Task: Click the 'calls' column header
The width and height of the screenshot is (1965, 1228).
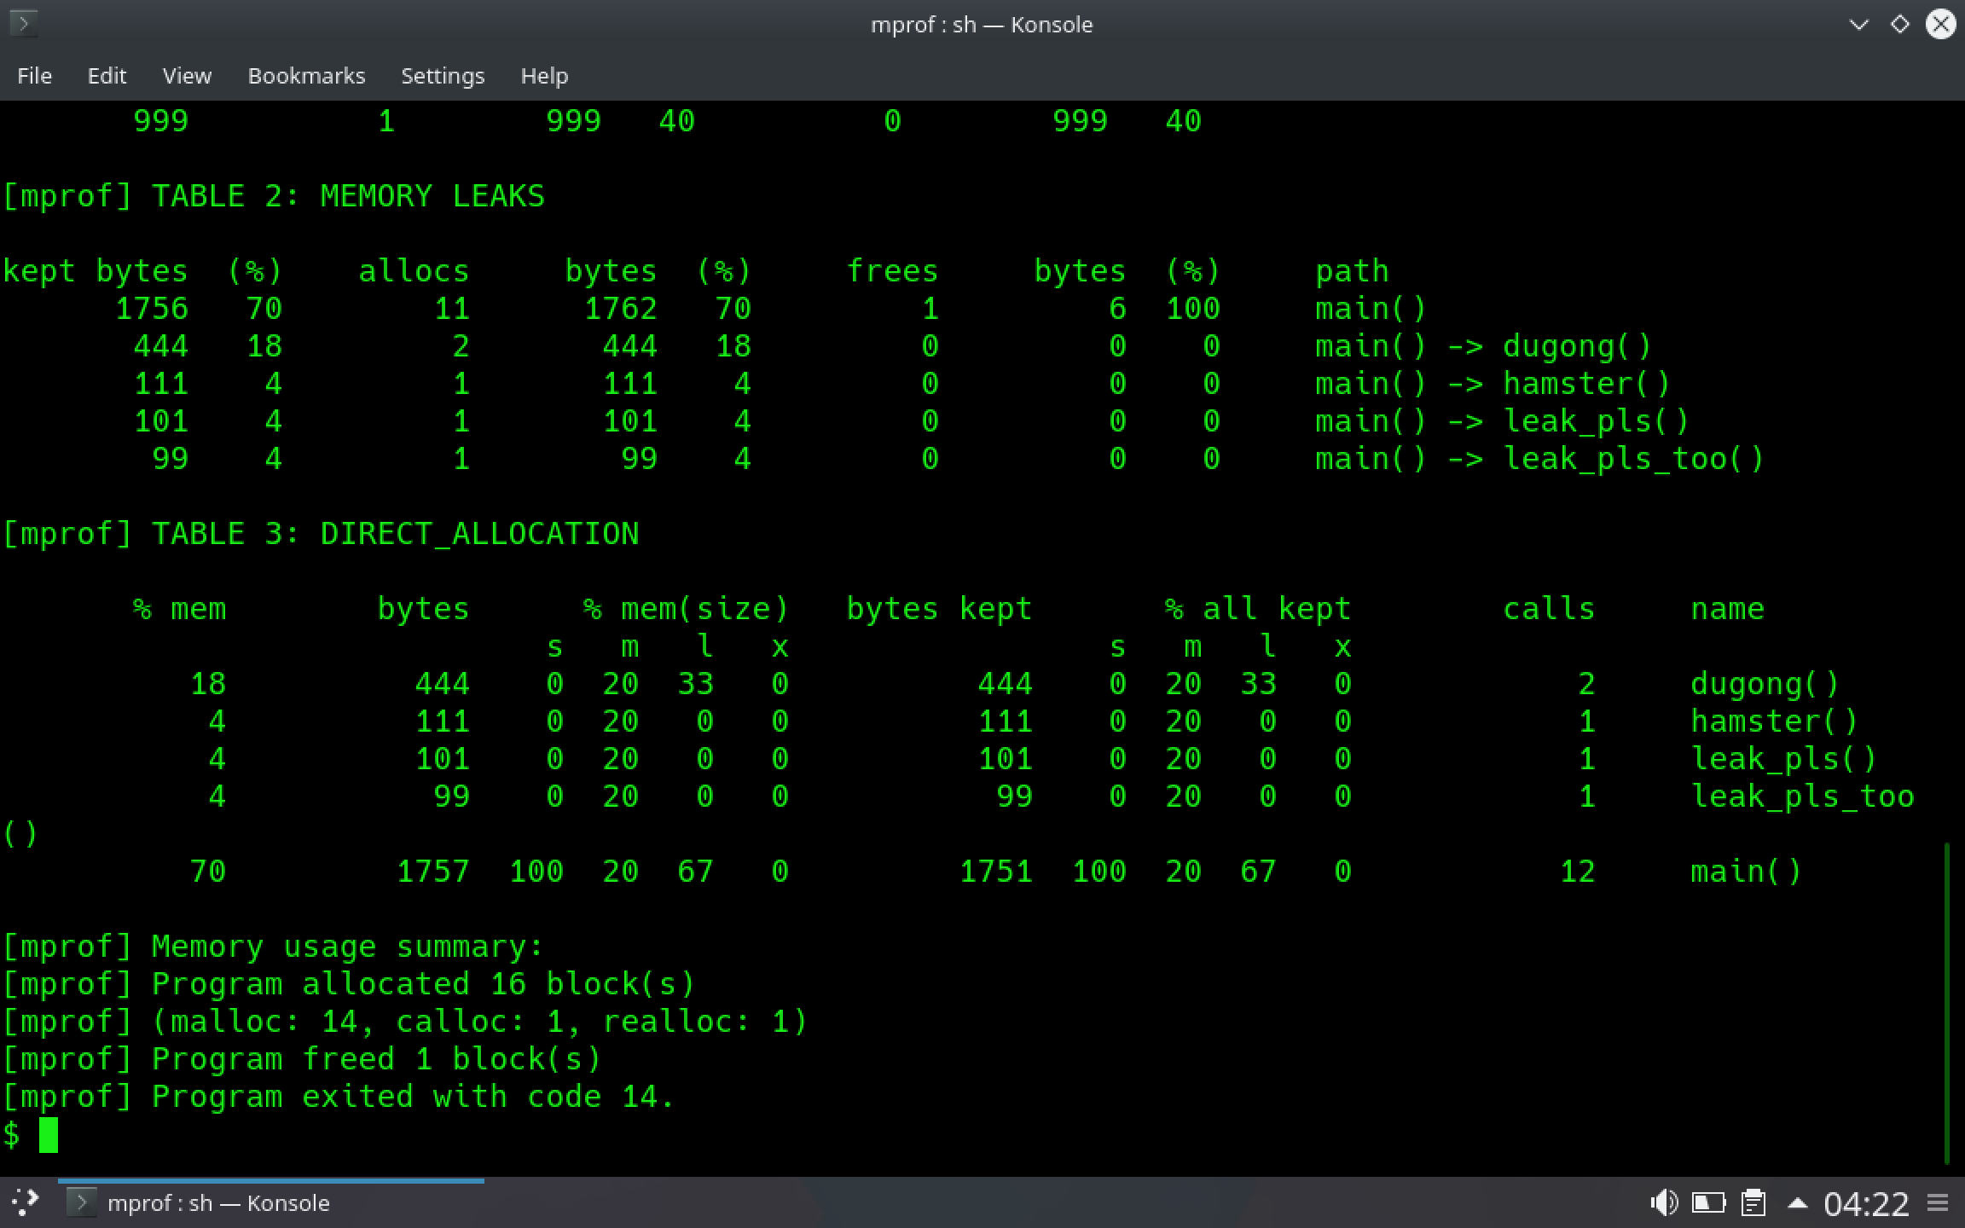Action: (1549, 609)
